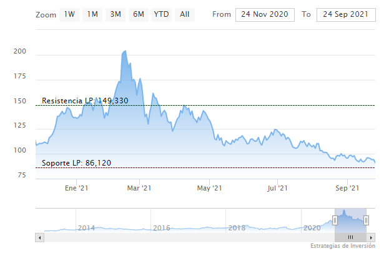Click the navigator scrollbar thumb
This screenshot has width=384, height=254.
[x=350, y=237]
